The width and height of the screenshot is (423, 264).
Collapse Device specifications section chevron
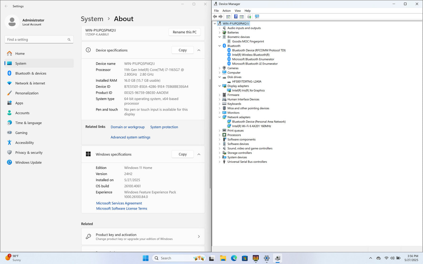pyautogui.click(x=199, y=50)
